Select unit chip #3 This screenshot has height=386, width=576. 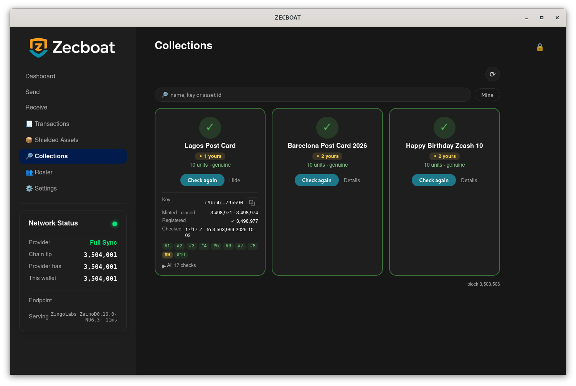point(192,246)
